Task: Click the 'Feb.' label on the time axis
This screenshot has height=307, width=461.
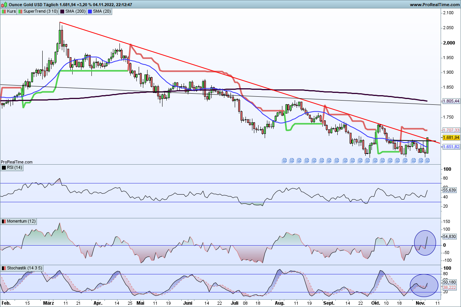Action: pyautogui.click(x=6, y=303)
